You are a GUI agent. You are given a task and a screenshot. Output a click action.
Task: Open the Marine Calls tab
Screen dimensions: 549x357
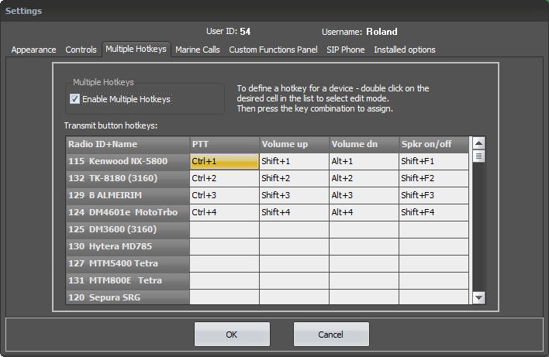198,50
